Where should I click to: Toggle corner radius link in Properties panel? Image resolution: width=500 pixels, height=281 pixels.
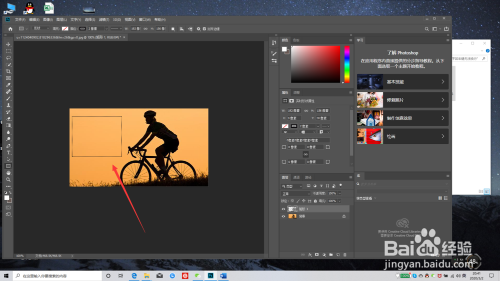click(x=305, y=154)
